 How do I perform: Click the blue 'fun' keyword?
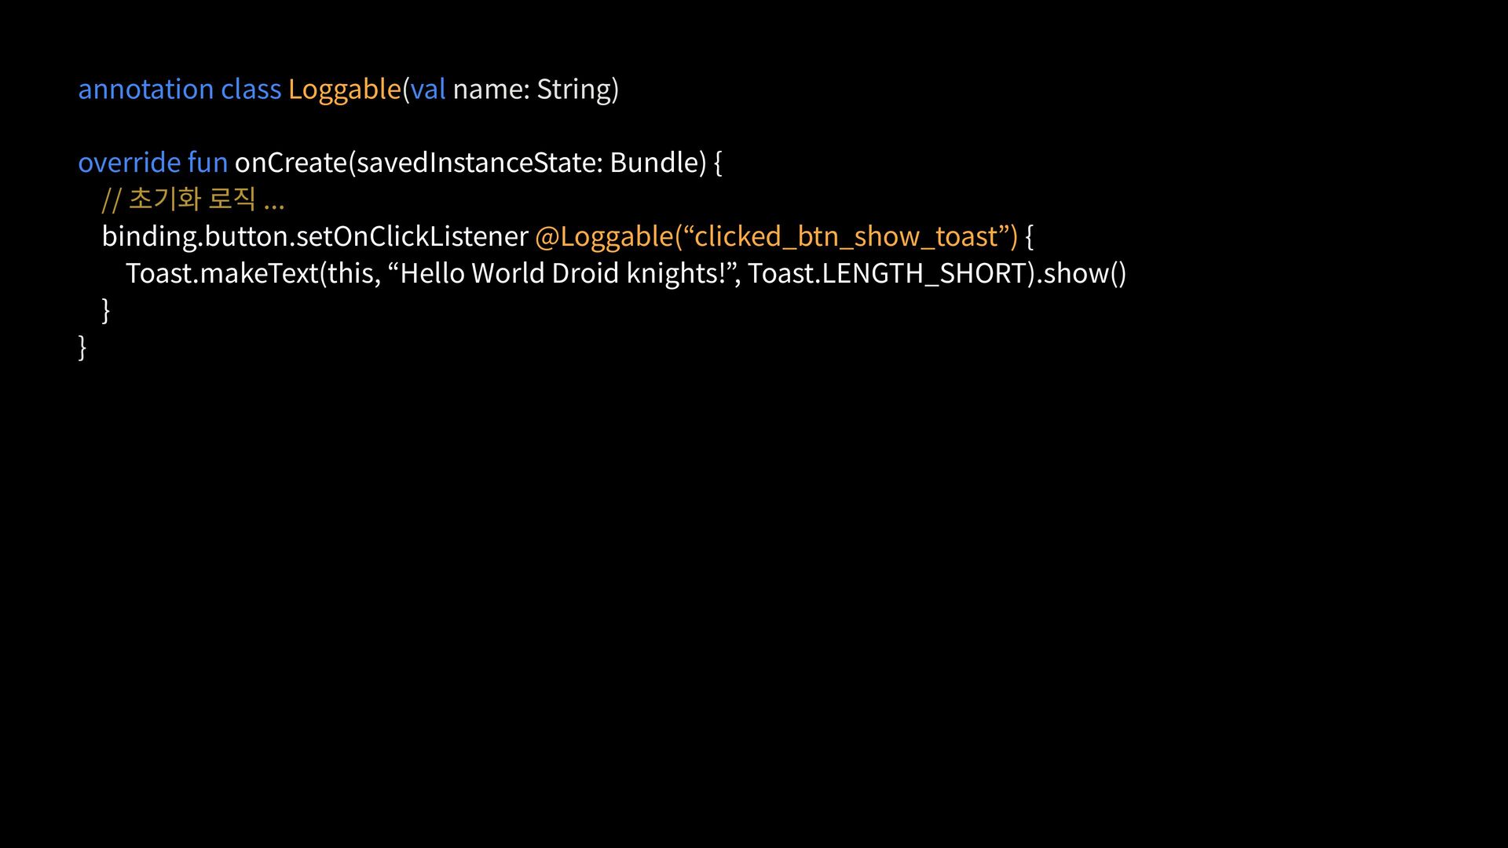coord(207,163)
